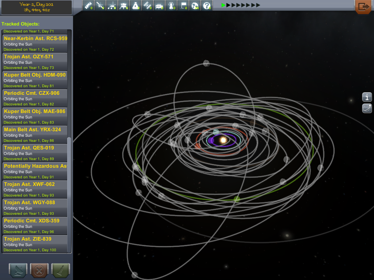Screen dimensions: 374x280
Task: Click the unknown objects question mark filter
Action: coord(207,5)
